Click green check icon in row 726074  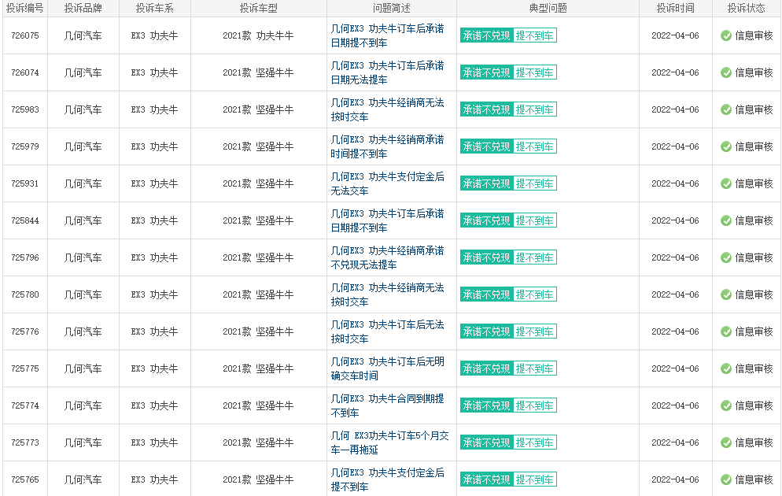(x=726, y=72)
